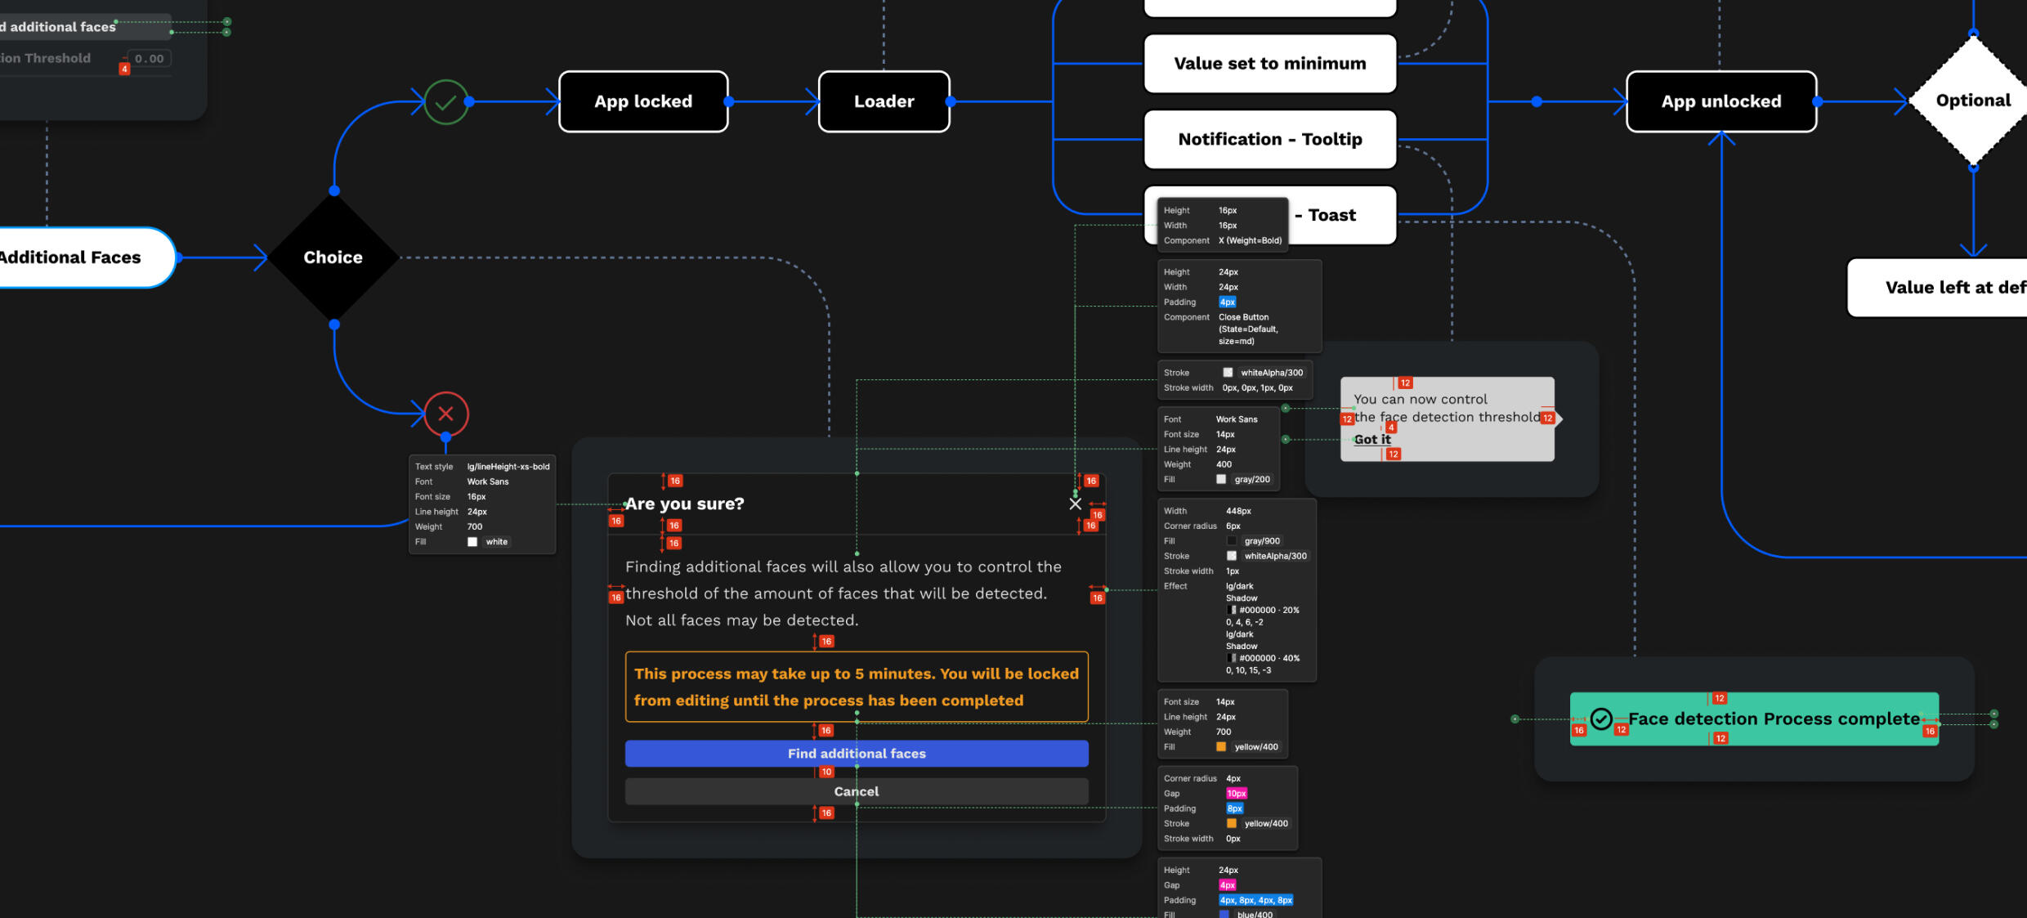Click check-circle icon in green toast
The width and height of the screenshot is (2027, 918).
coord(1601,719)
